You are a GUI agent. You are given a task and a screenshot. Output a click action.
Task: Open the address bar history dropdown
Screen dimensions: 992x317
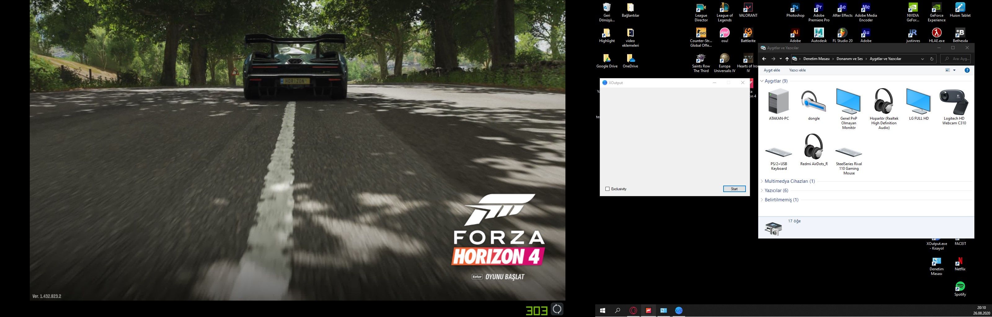[922, 59]
